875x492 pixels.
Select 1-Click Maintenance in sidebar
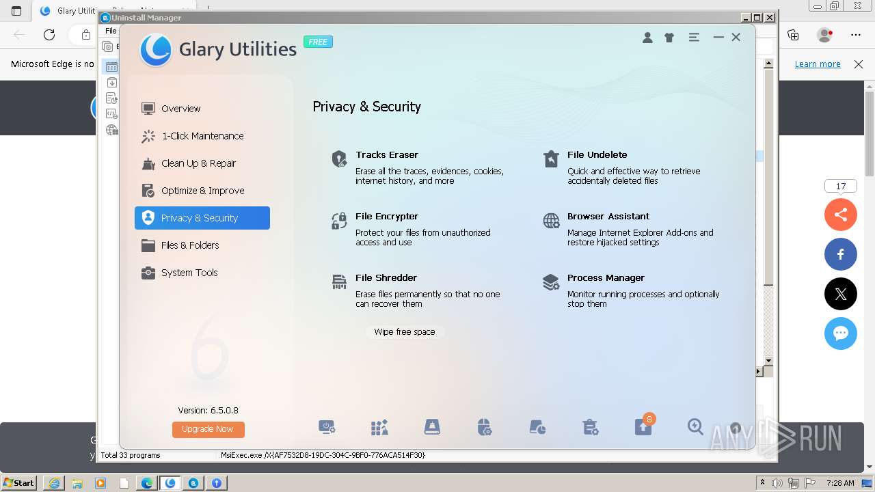202,136
